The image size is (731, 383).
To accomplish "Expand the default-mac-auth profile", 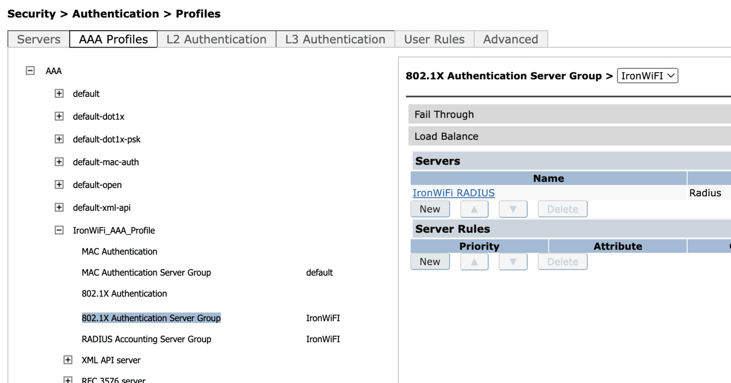I will coord(59,162).
